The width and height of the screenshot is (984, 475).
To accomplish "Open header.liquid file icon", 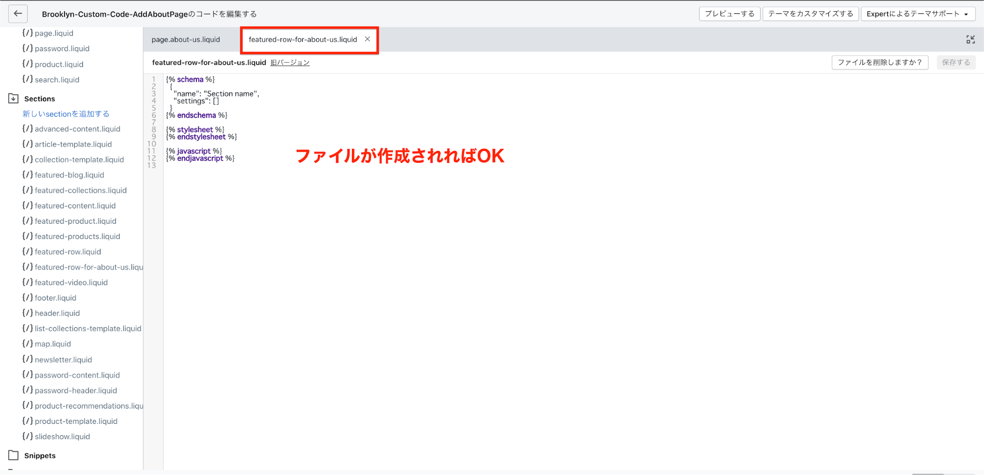I will pyautogui.click(x=28, y=313).
